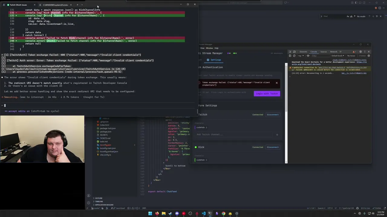Open the top JavaScript context dropdown
Screen dimensions: 387x217
pyautogui.click(x=301, y=56)
